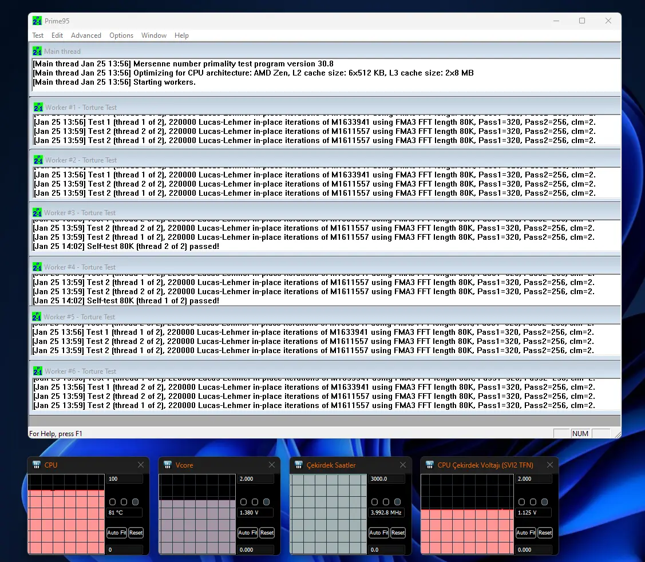
Task: Click the Worker #3 Torture Test icon
Action: [37, 212]
